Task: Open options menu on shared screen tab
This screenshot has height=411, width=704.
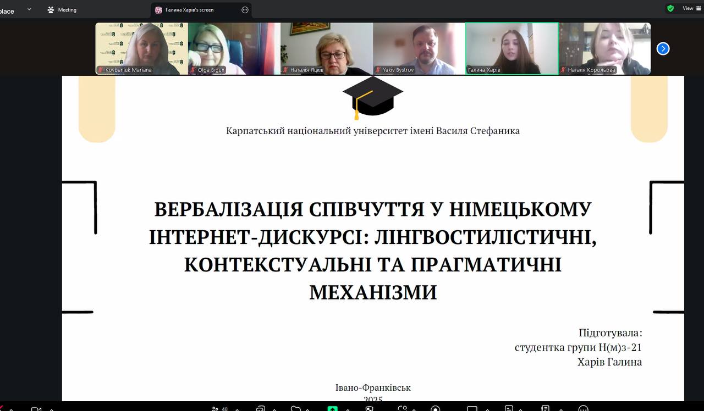Action: pos(245,10)
